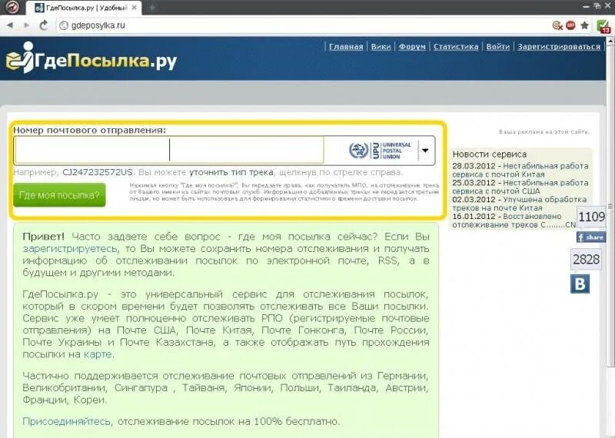Bookmark page with the star icon
Image resolution: width=615 pixels, height=438 pixels.
(x=584, y=25)
